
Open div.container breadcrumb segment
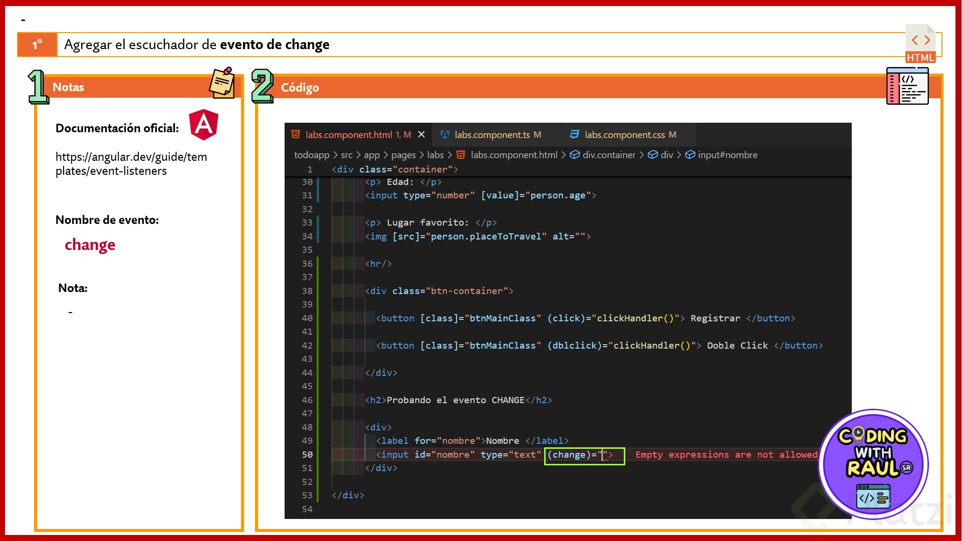pyautogui.click(x=608, y=155)
